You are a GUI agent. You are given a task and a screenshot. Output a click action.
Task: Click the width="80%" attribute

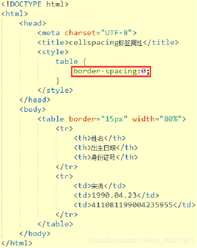click(x=157, y=119)
